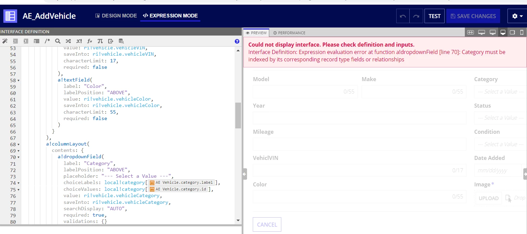Select the widest desktop preview icon
This screenshot has height=234, width=527.
[x=482, y=33]
